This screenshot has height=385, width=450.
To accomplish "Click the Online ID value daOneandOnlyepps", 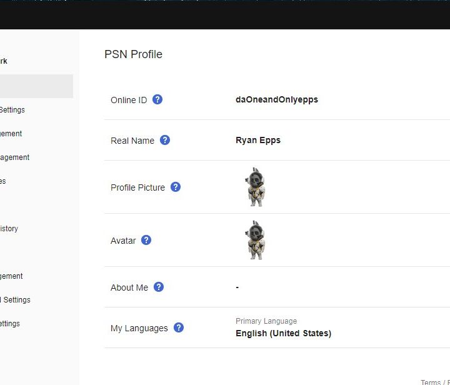I will pyautogui.click(x=277, y=99).
